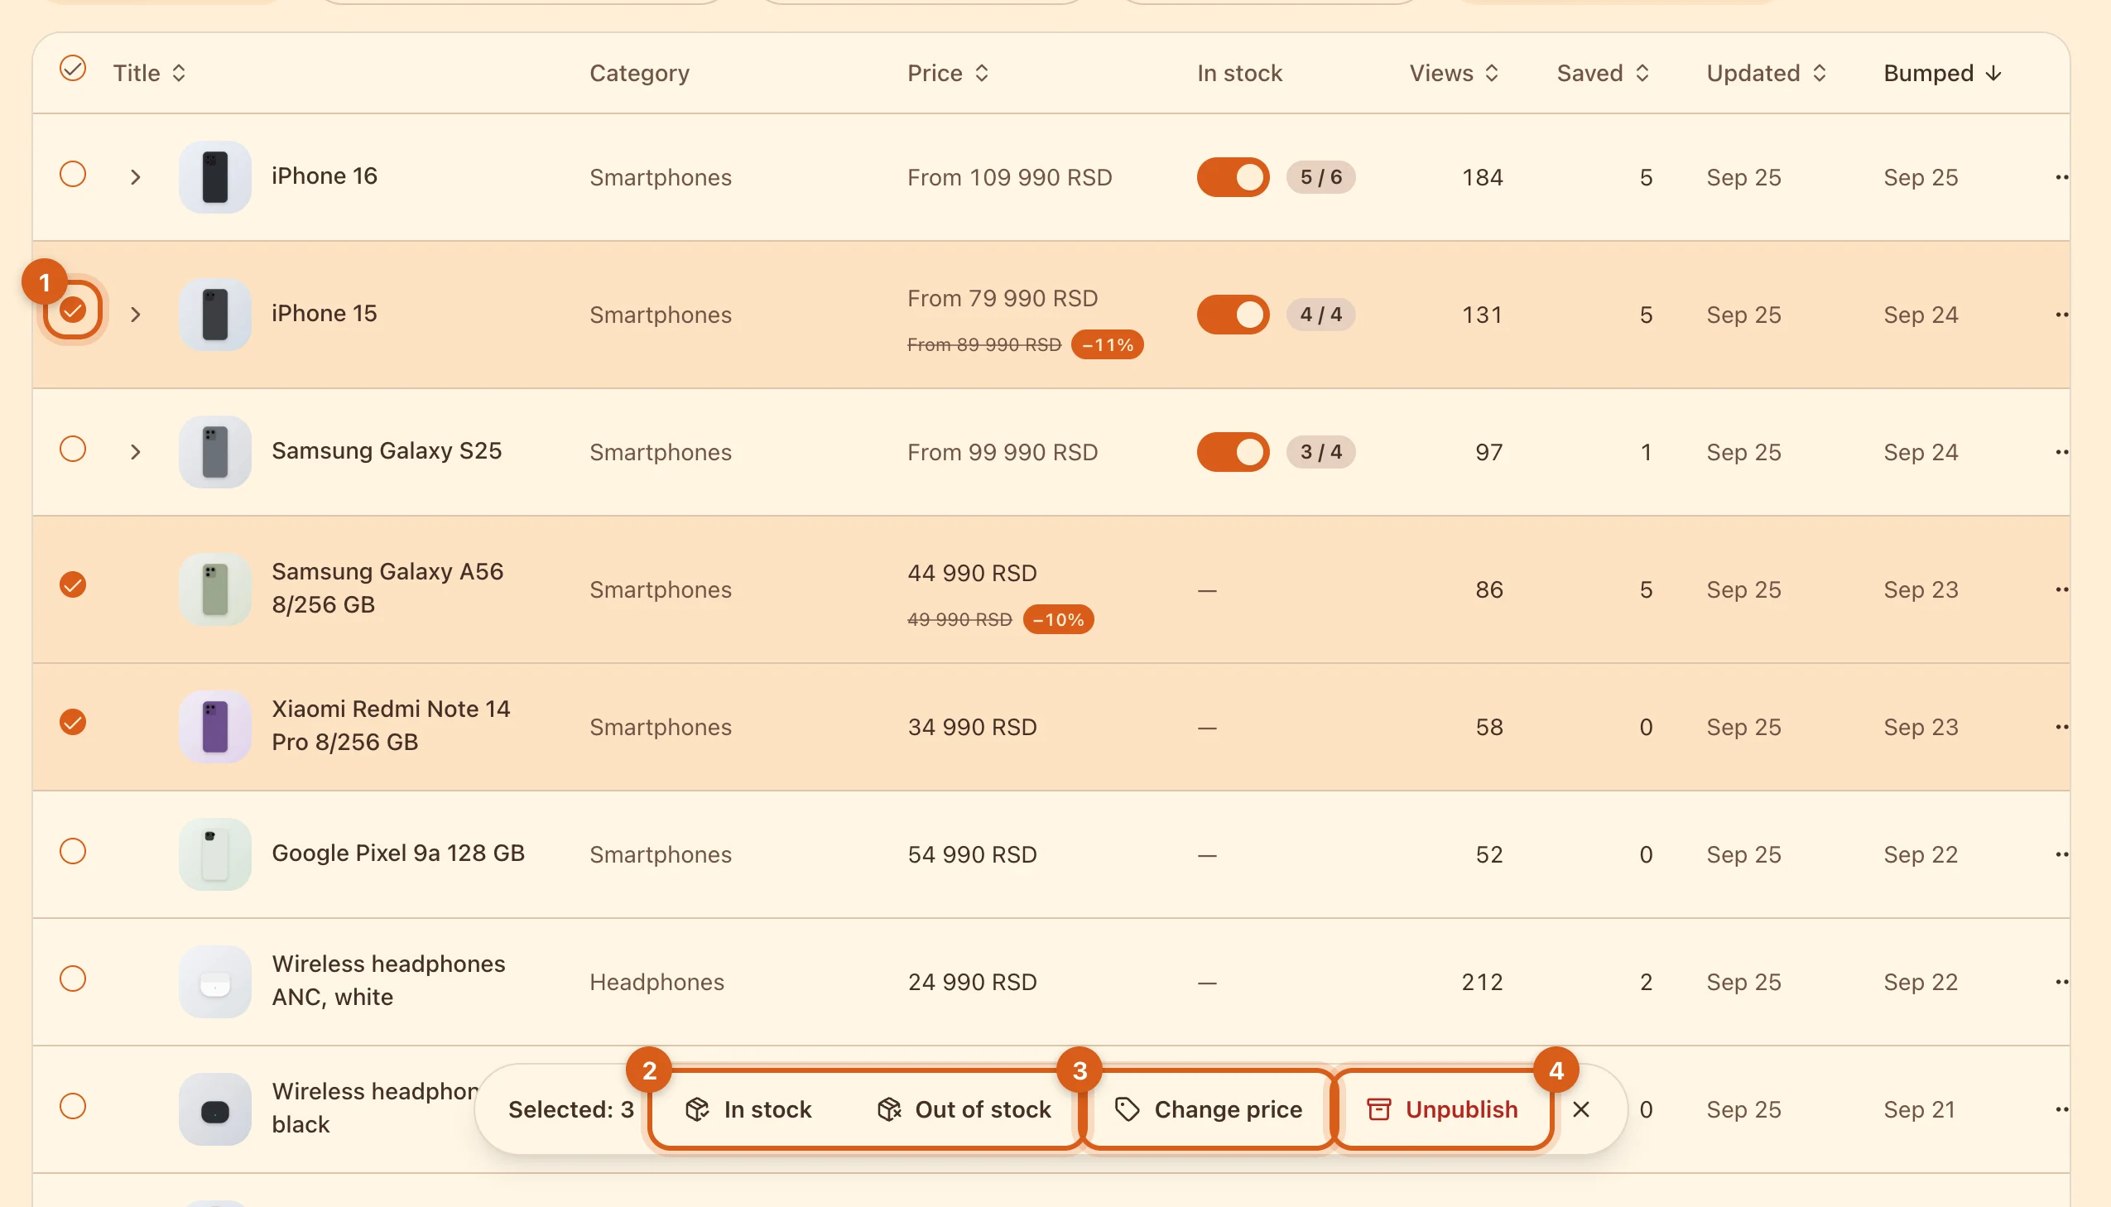This screenshot has width=2111, height=1207.
Task: Click the 3 / 4 stock badge
Action: [x=1320, y=453]
